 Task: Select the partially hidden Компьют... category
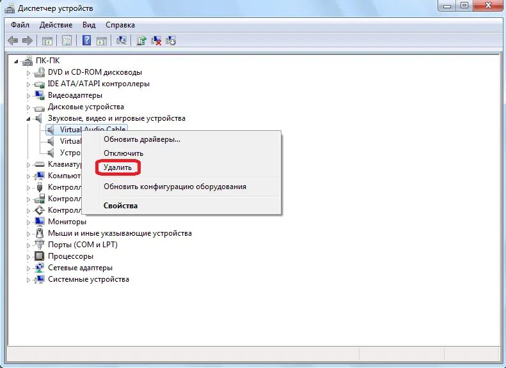click(x=64, y=176)
